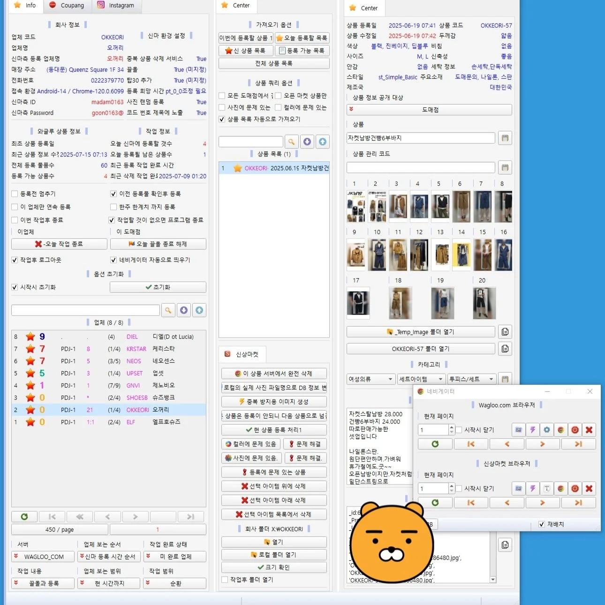Click product list blue up-arrow icon

pos(323,142)
